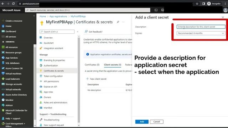Bookmark page with star icon
The image size is (228, 128).
(x=197, y=4)
